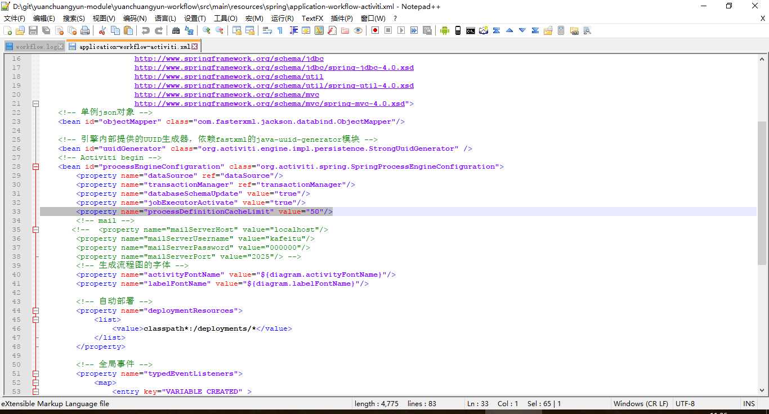Undo the last edit with the Undo arrow
This screenshot has height=414, width=769.
(x=146, y=30)
